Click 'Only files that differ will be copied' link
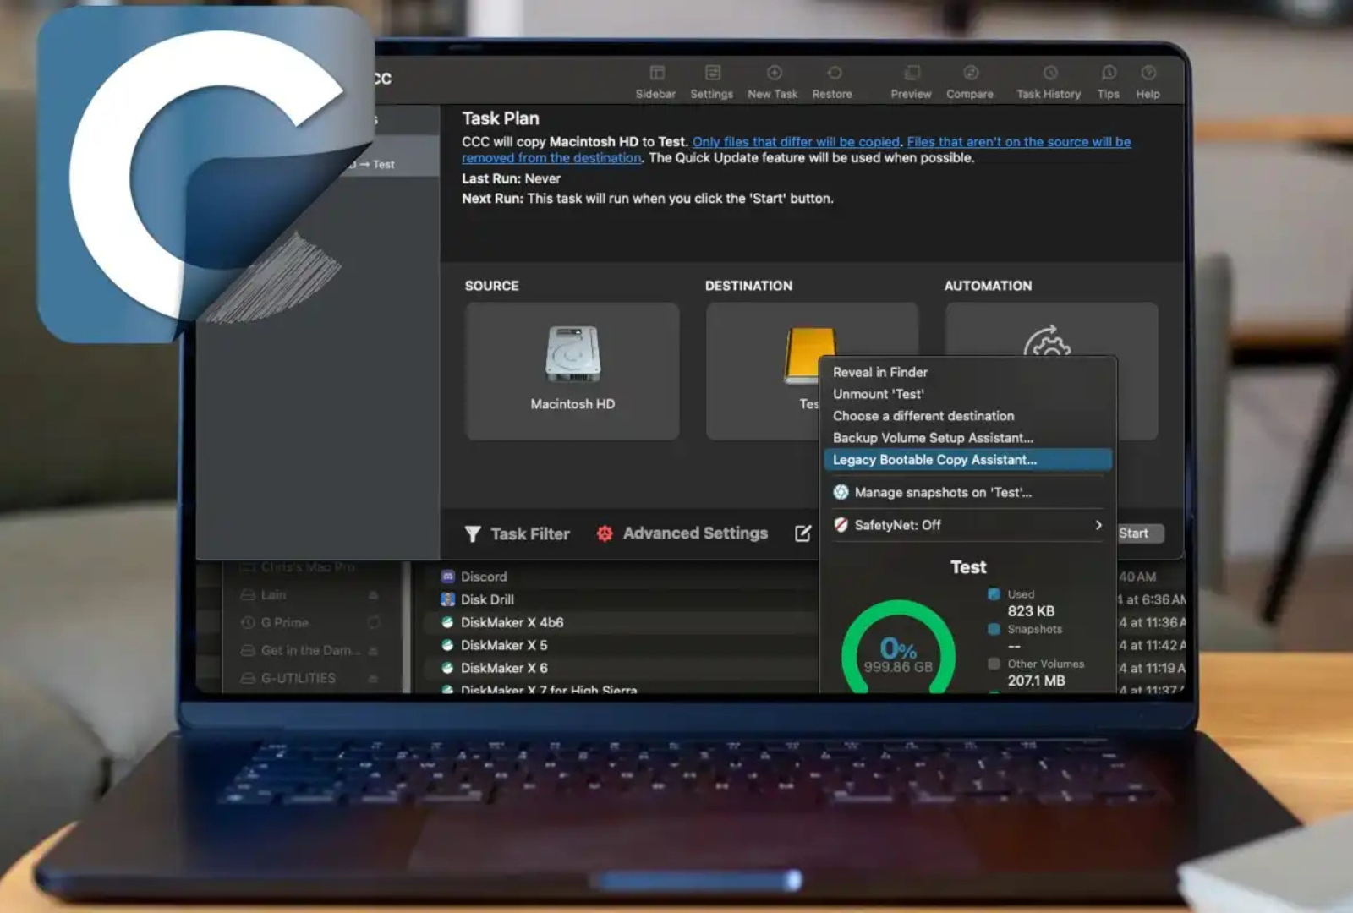This screenshot has width=1353, height=913. click(x=796, y=142)
